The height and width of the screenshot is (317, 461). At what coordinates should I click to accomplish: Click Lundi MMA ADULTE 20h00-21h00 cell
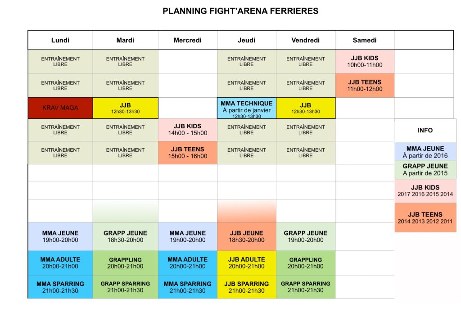coord(61,263)
